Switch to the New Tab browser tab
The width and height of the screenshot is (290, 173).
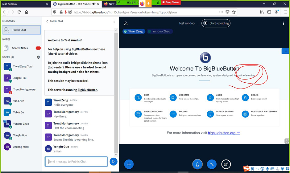pyautogui.click(x=110, y=4)
